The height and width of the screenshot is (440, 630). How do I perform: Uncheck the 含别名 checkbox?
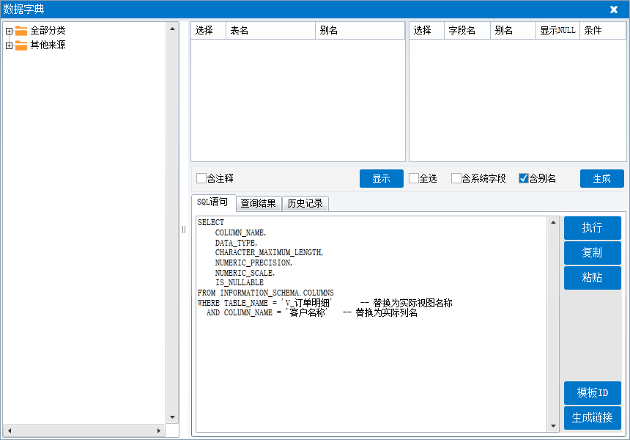coord(524,178)
